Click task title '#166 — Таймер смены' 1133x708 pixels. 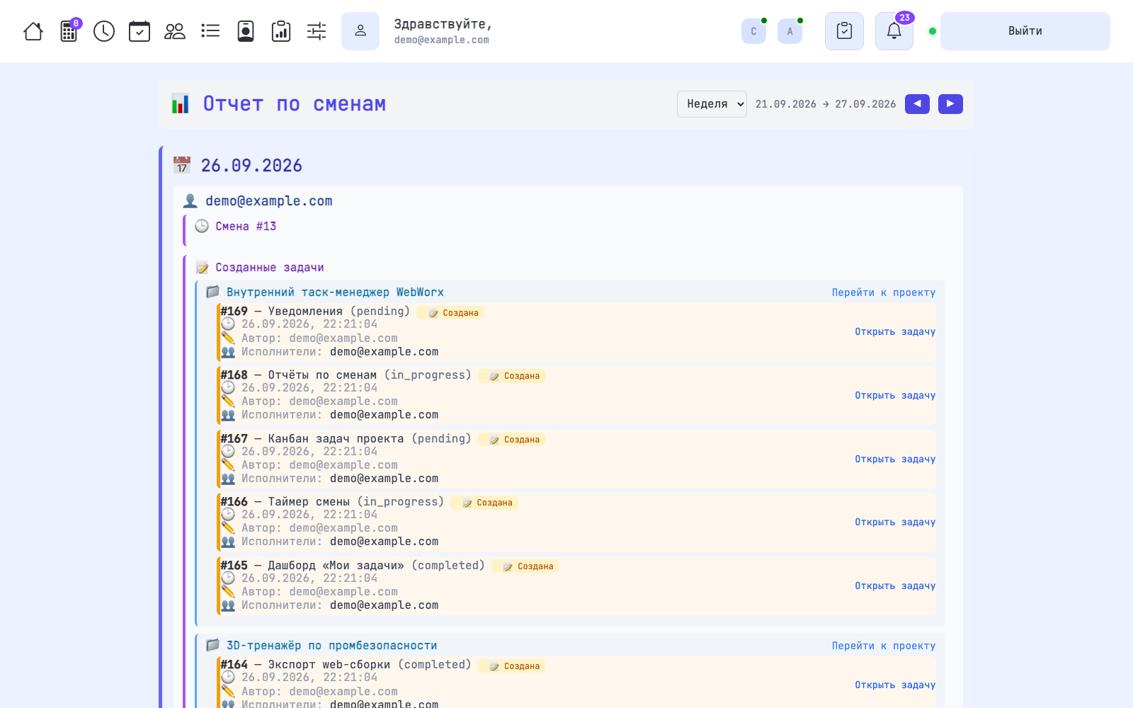click(285, 502)
